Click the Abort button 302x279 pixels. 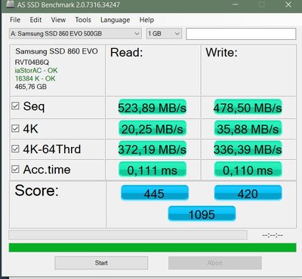[215, 263]
